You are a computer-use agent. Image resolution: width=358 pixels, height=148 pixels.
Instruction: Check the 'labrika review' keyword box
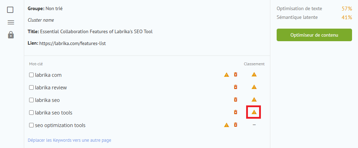tap(31, 87)
